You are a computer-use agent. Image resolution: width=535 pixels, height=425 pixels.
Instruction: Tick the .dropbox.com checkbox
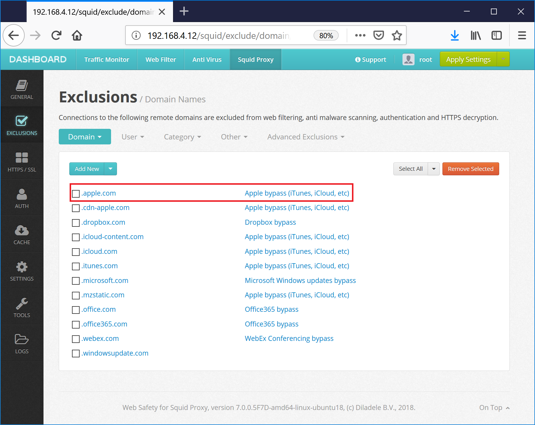[76, 223]
